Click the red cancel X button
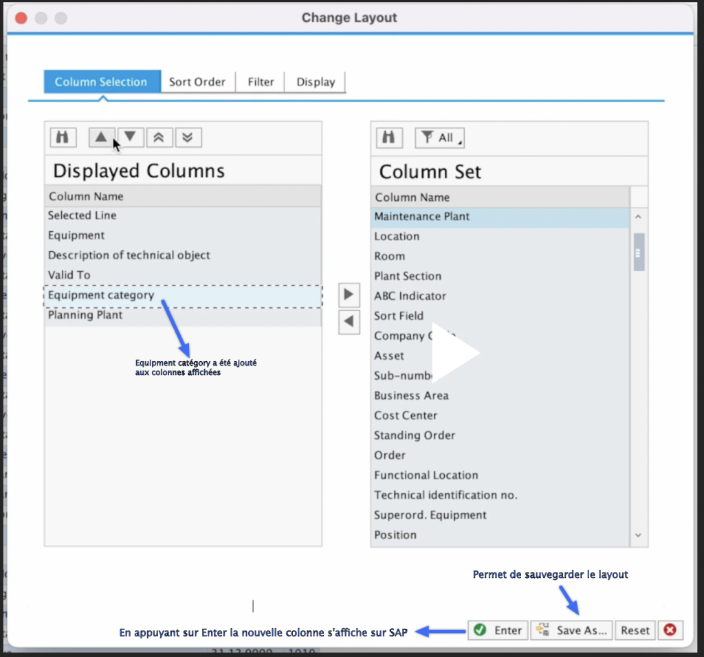Screen dimensions: 704x657 point(670,630)
